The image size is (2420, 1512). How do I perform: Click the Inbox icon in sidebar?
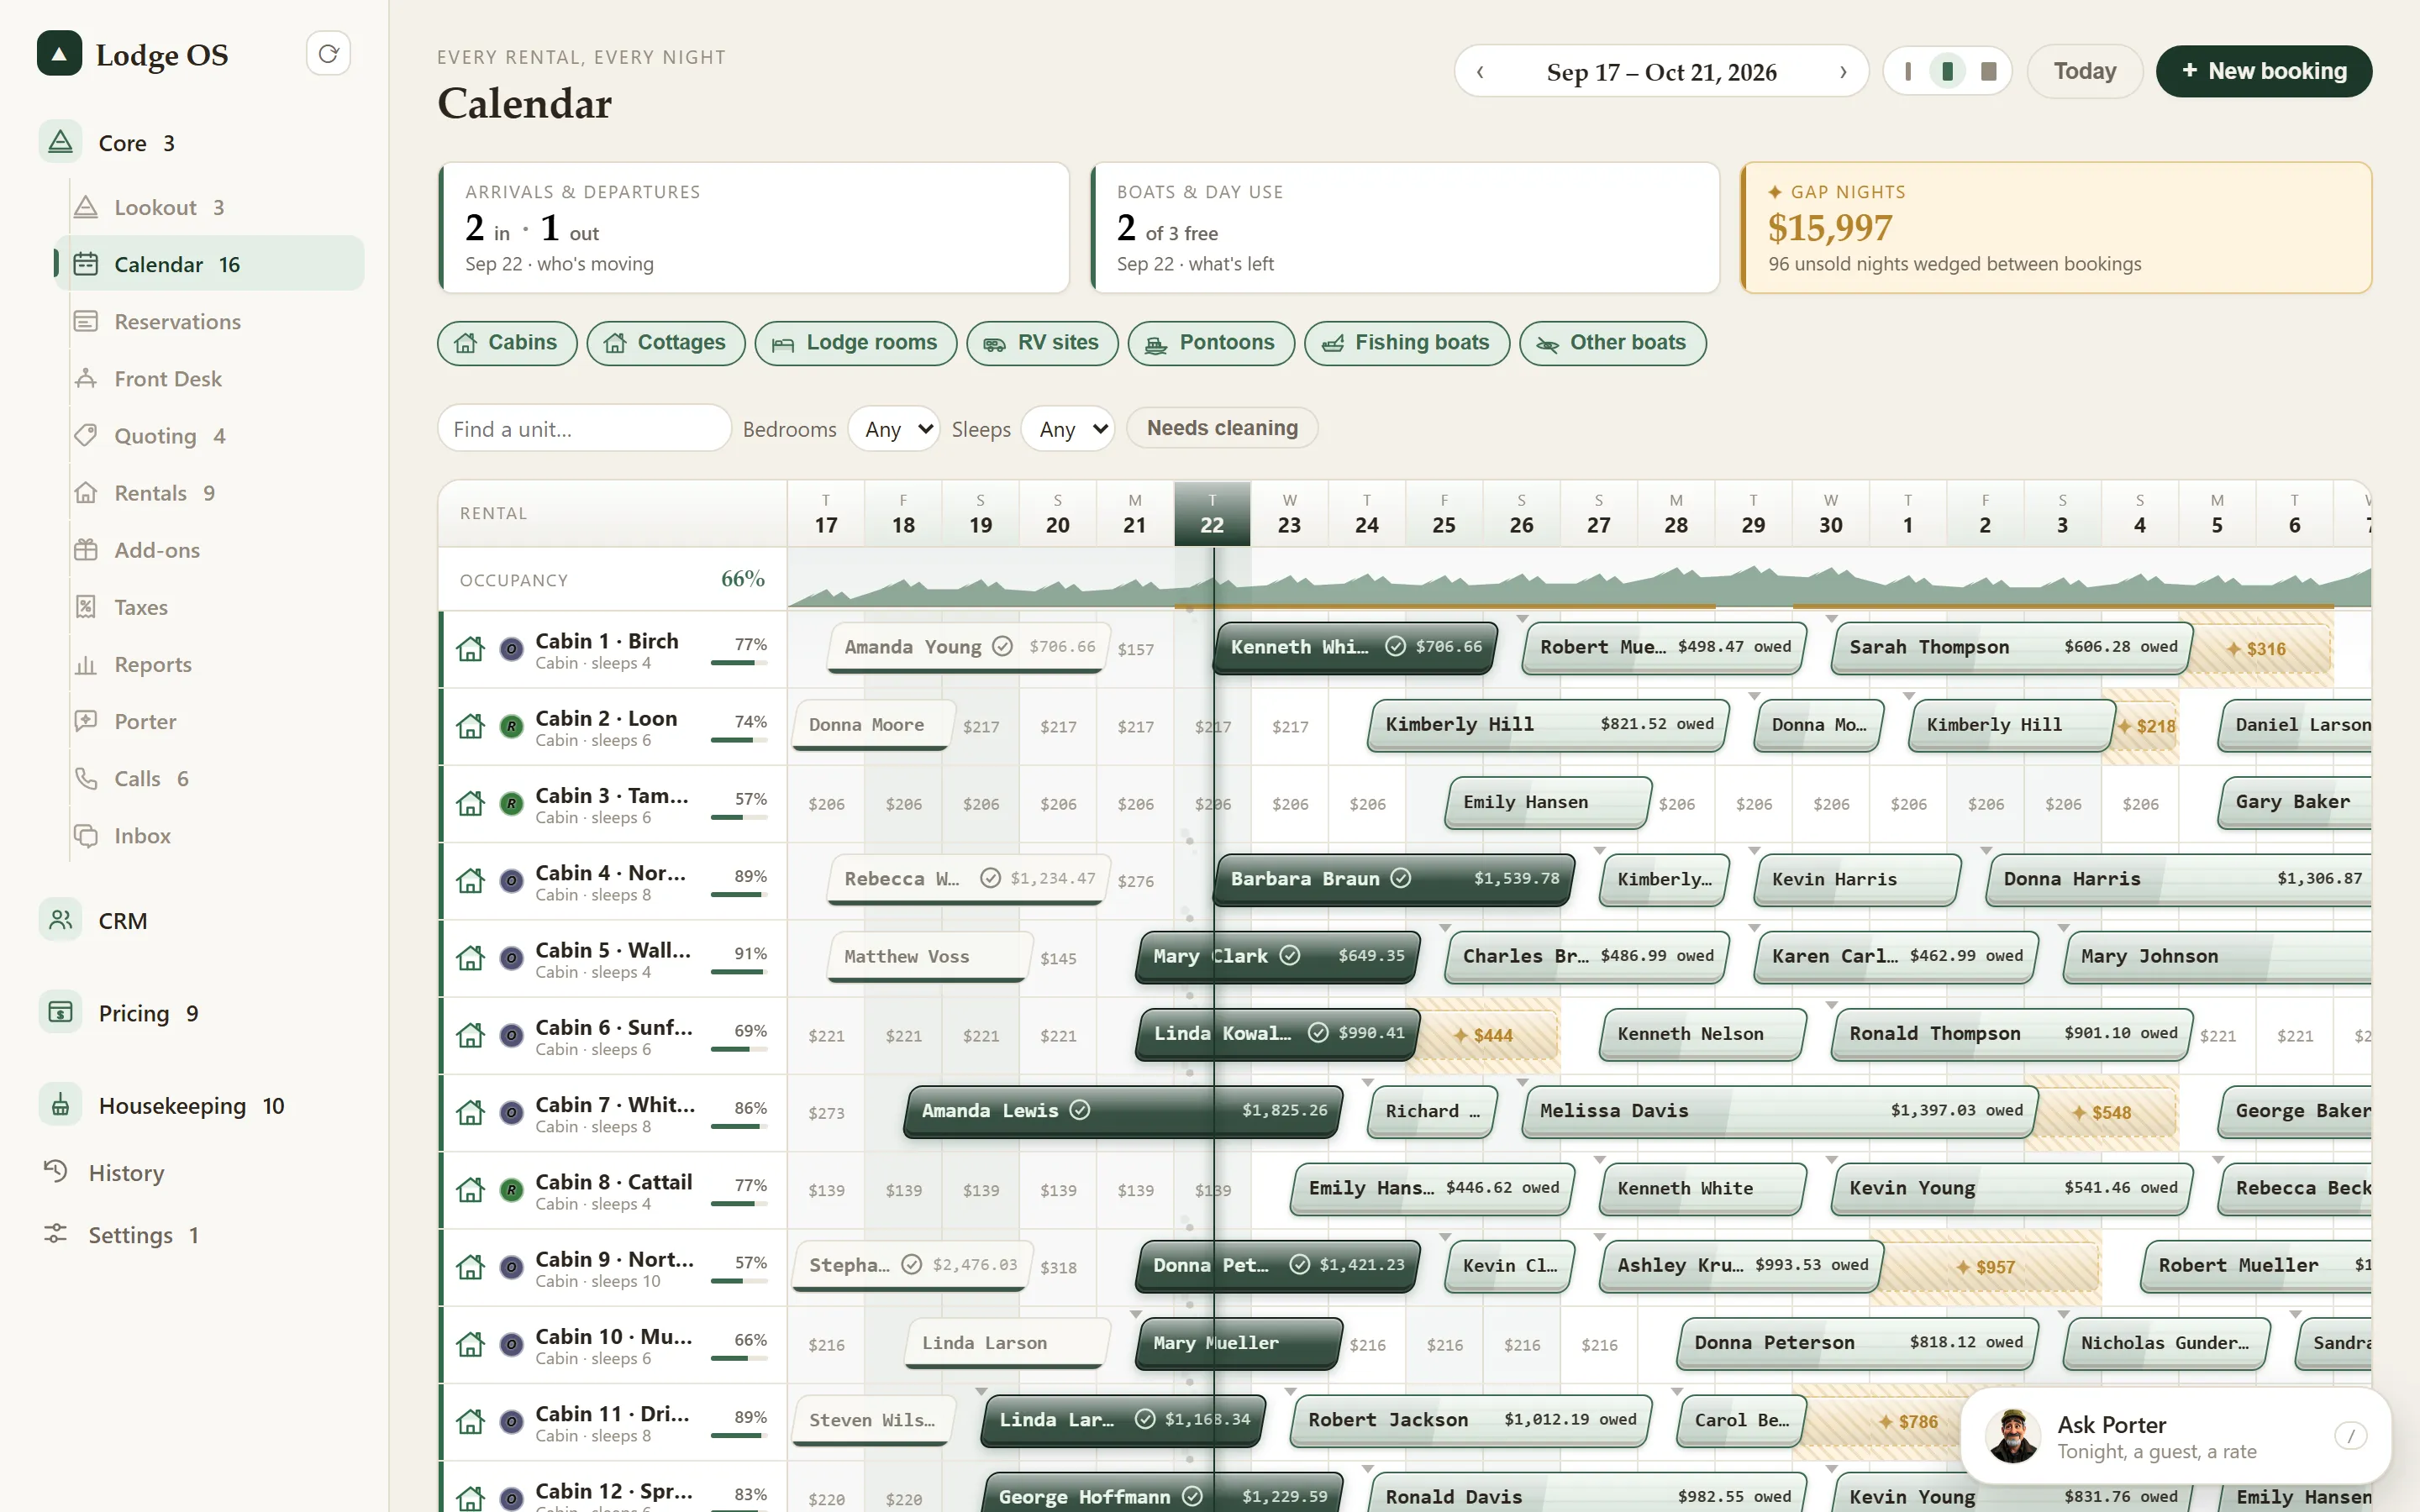86,835
